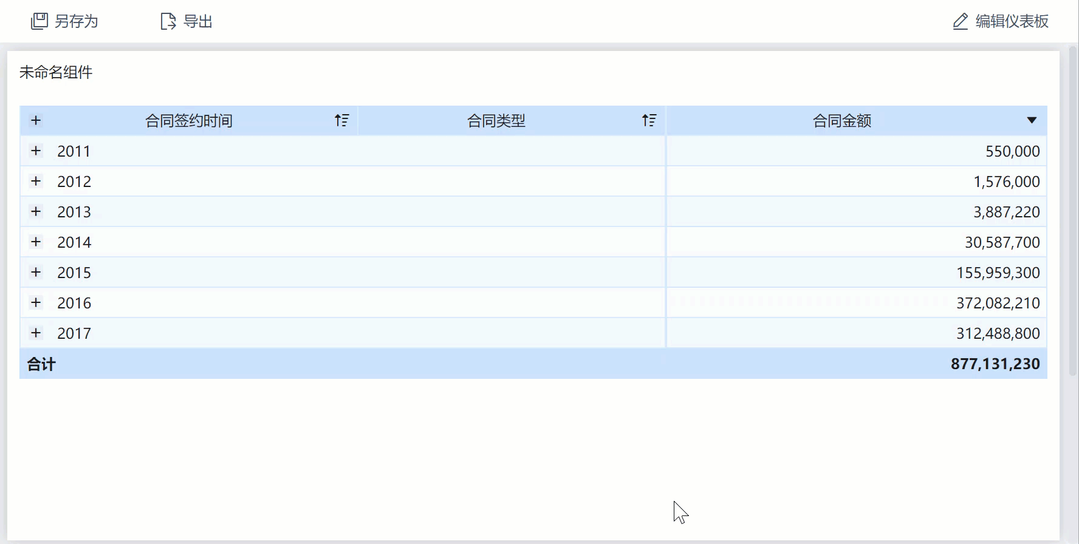The height and width of the screenshot is (544, 1079).
Task: Expand the 2012 row
Action: click(36, 181)
